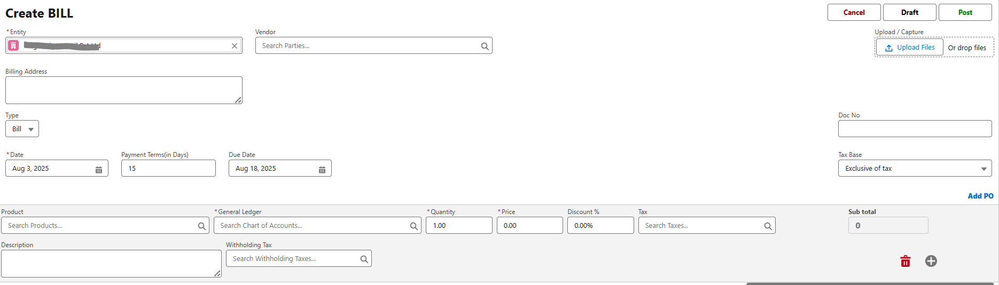Image resolution: width=999 pixels, height=285 pixels.
Task: Click the General Ledger search icon
Action: tap(413, 226)
